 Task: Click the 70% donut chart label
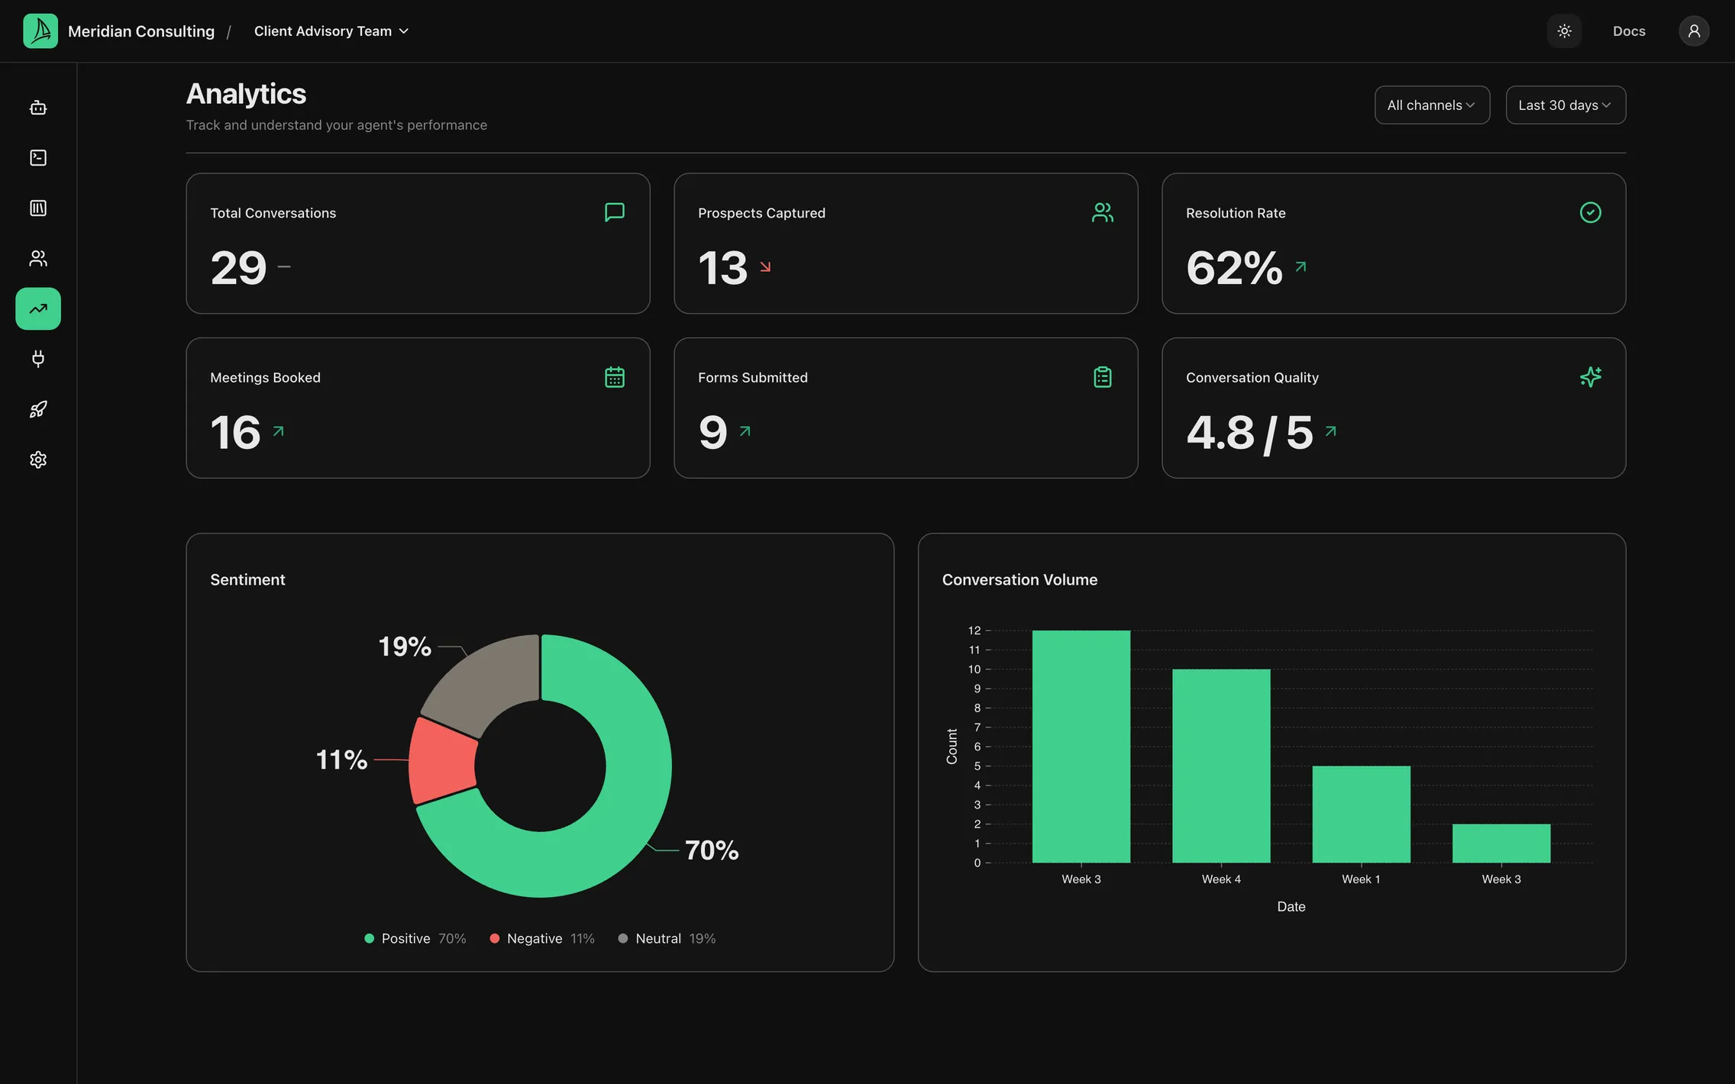(x=712, y=850)
